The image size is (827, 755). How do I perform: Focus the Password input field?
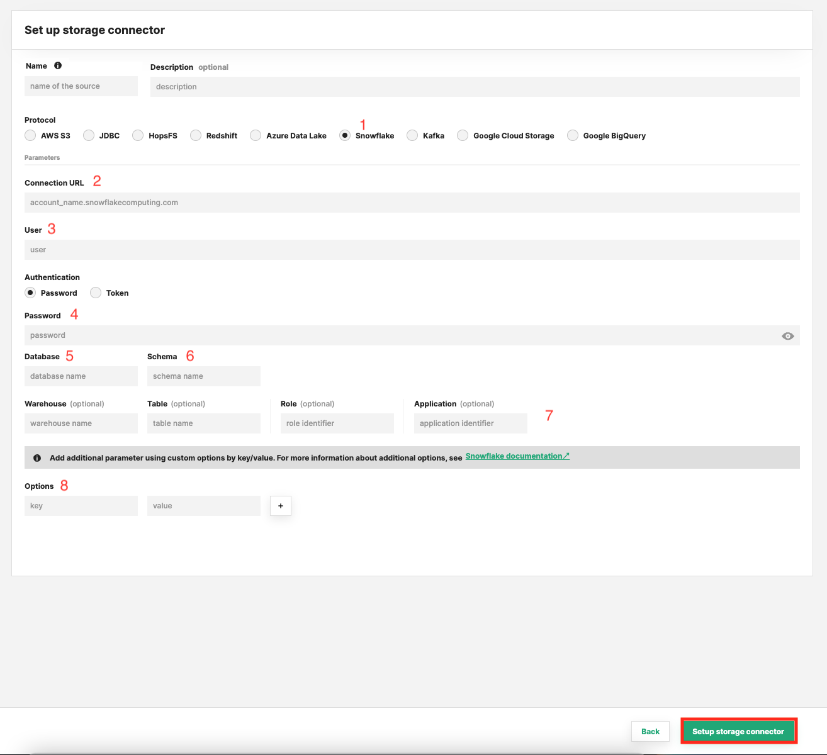click(x=412, y=335)
